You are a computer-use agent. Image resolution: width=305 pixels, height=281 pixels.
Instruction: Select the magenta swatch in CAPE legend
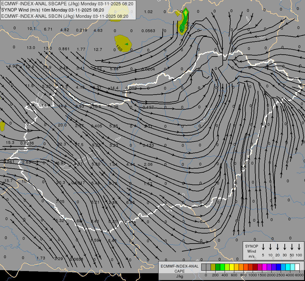264,267
